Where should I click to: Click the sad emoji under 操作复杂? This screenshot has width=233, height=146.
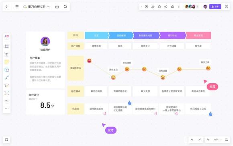[113, 77]
